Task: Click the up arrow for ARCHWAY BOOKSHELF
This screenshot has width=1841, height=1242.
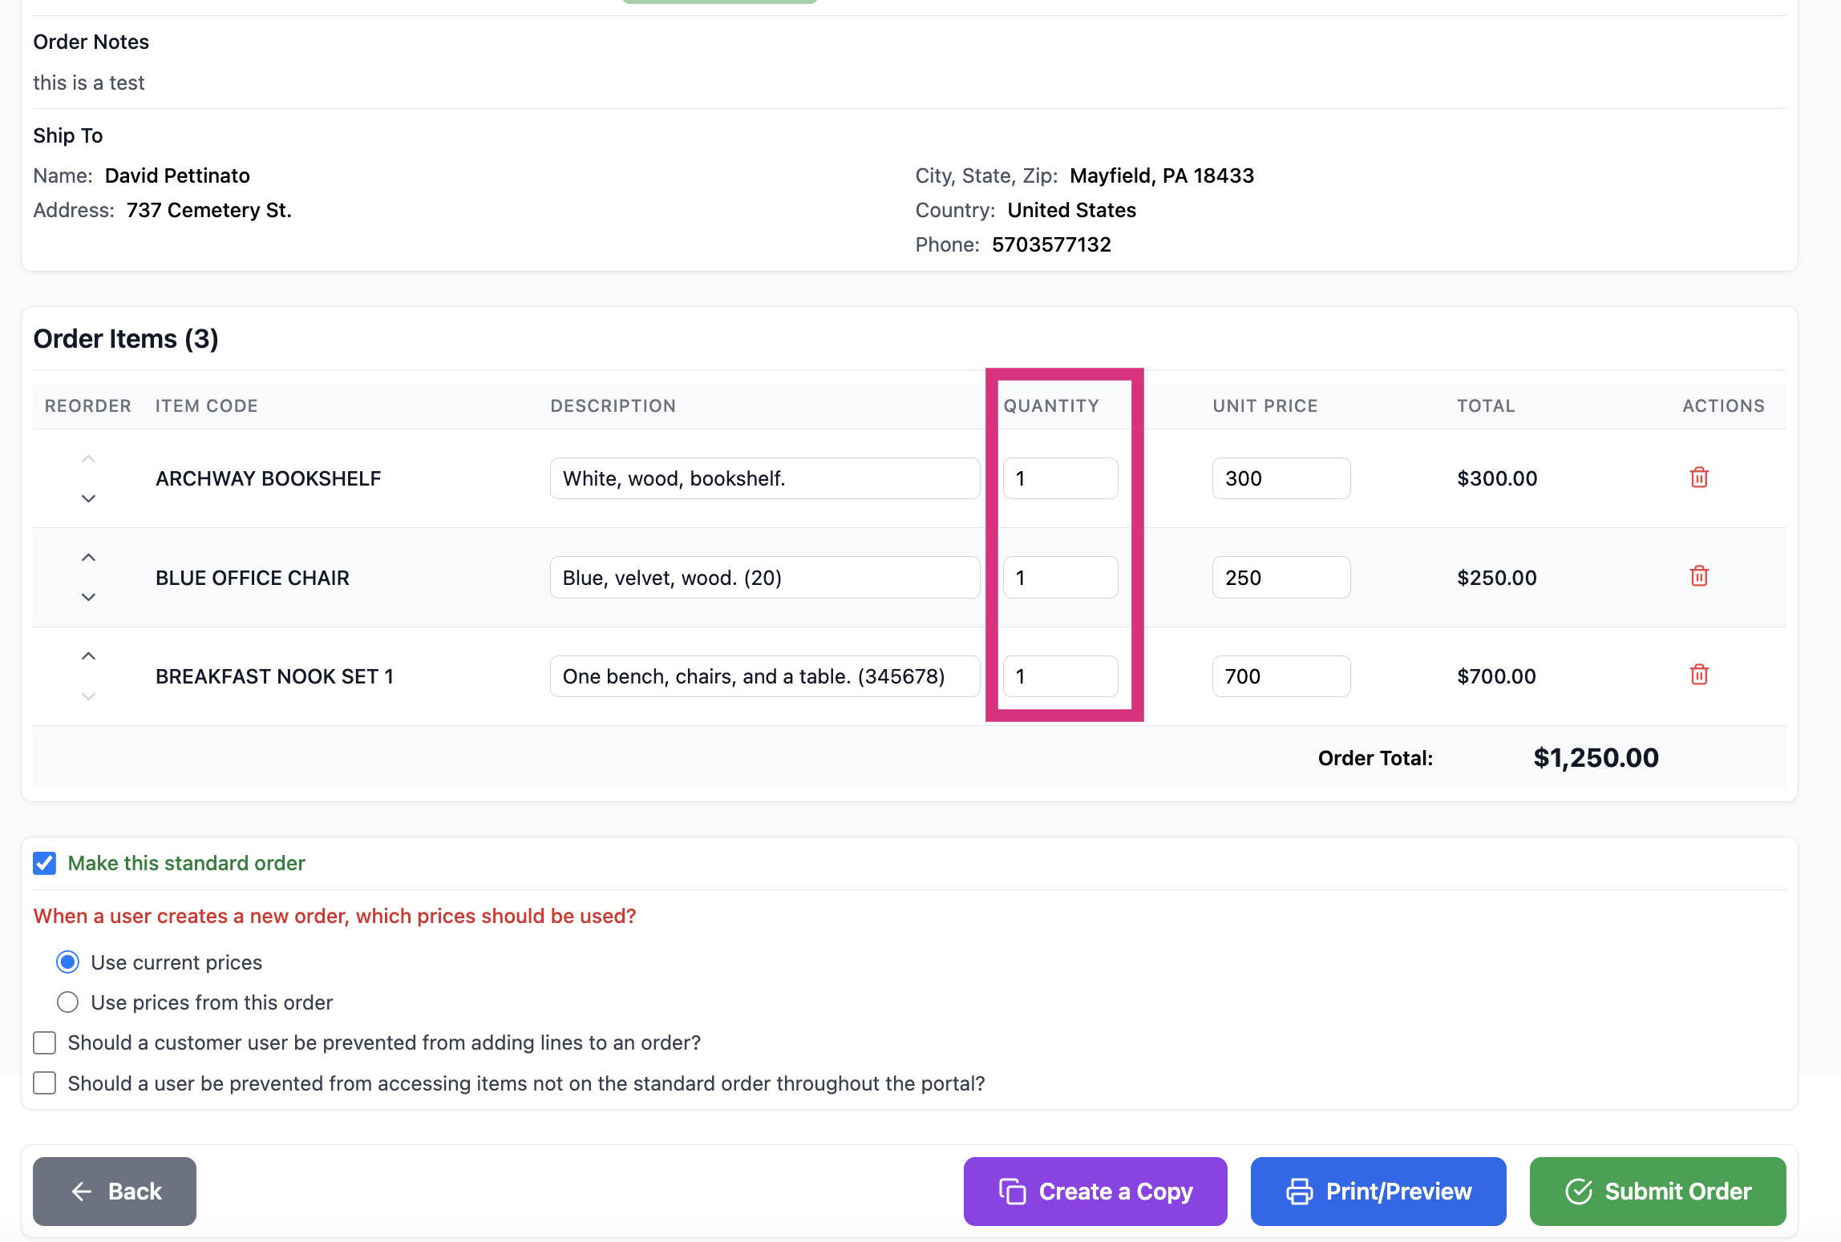Action: tap(88, 459)
